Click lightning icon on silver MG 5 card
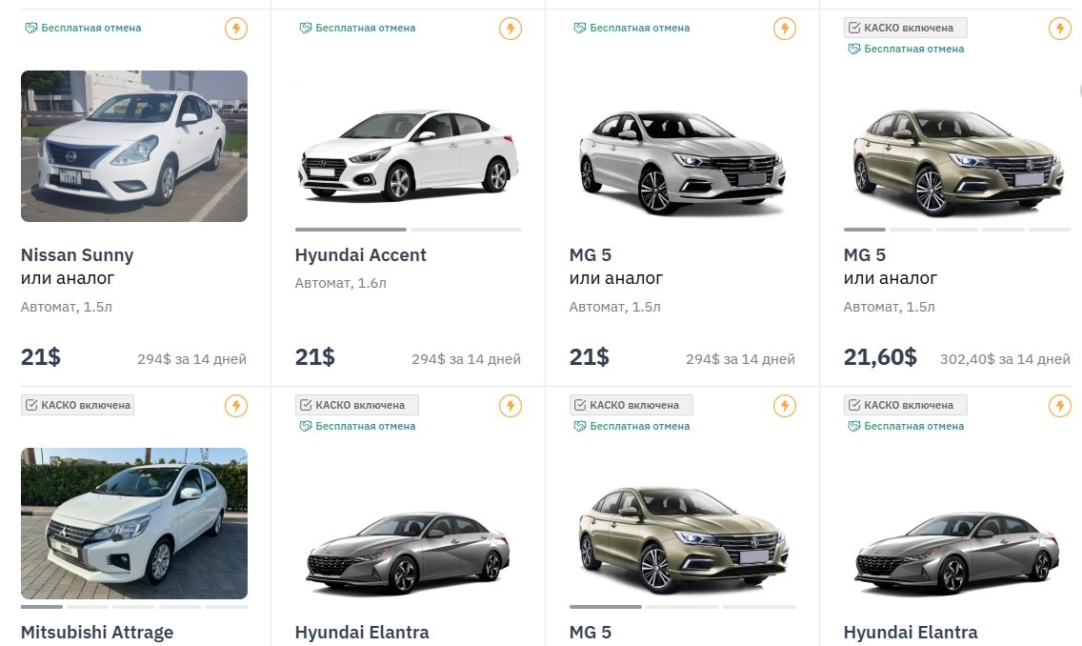The height and width of the screenshot is (646, 1082). [785, 29]
